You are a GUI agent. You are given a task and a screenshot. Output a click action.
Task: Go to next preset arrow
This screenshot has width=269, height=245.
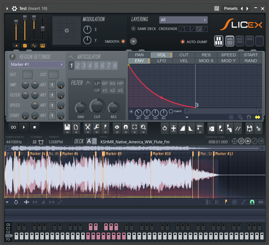(247, 8)
